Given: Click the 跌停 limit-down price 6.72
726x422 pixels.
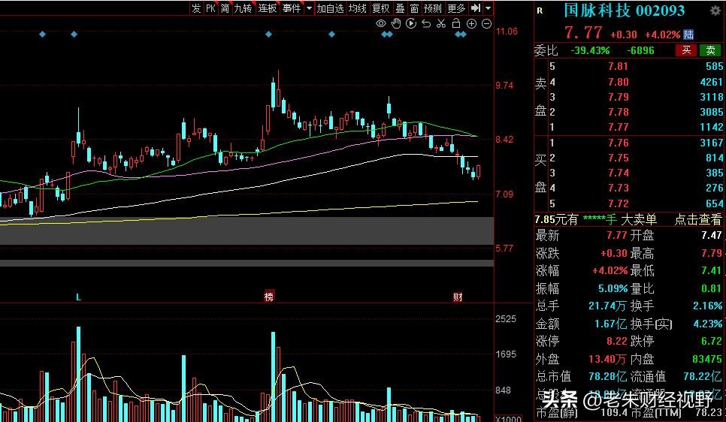Looking at the screenshot, I should (x=711, y=342).
